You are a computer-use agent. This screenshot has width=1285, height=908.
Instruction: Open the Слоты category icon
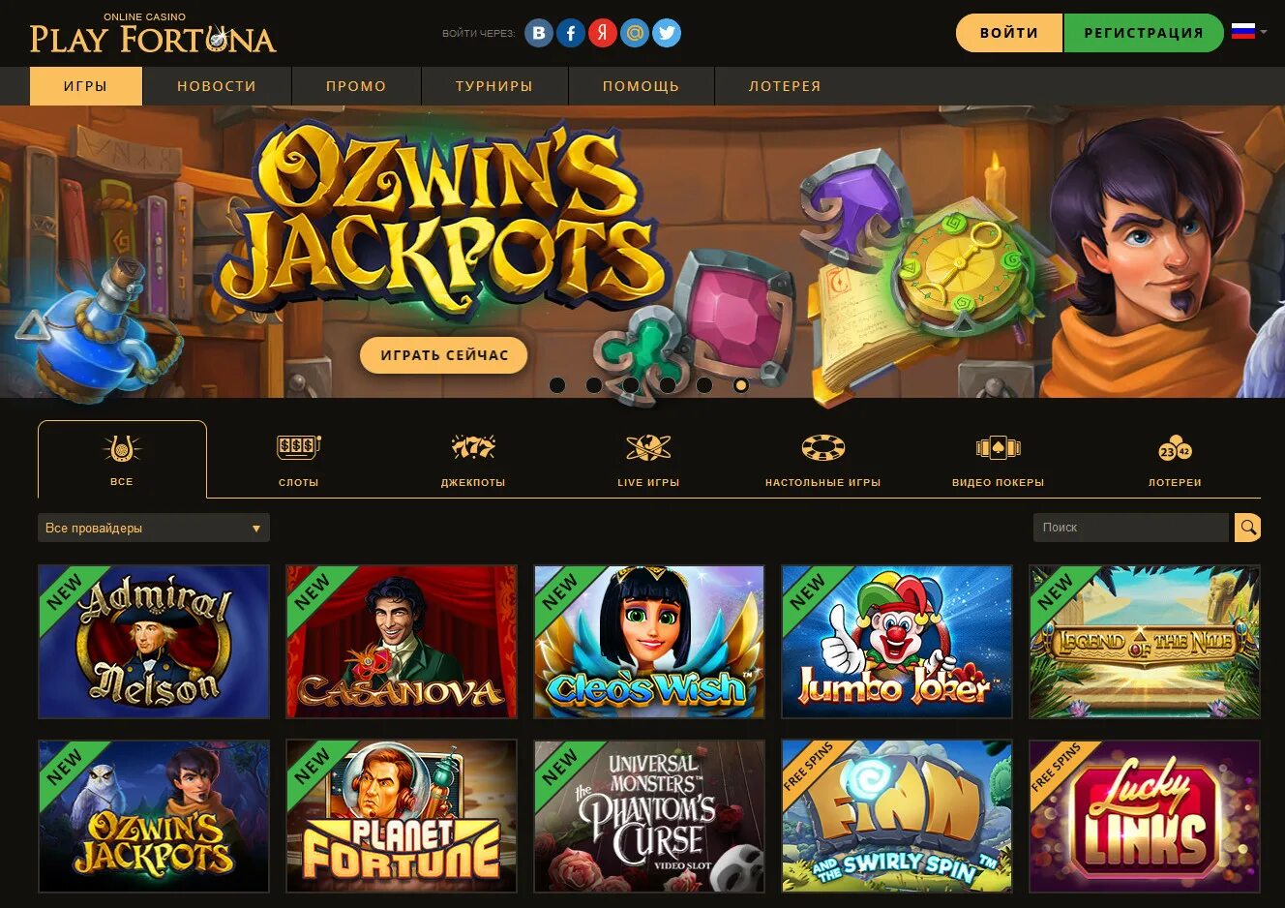pos(298,447)
